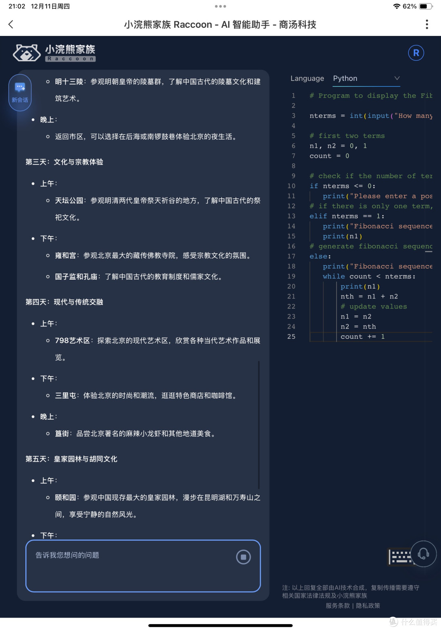Click the 雍和宫 entry text
This screenshot has width=441, height=631.
(x=154, y=256)
